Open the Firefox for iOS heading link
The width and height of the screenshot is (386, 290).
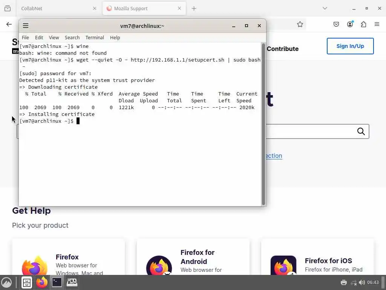pyautogui.click(x=328, y=261)
